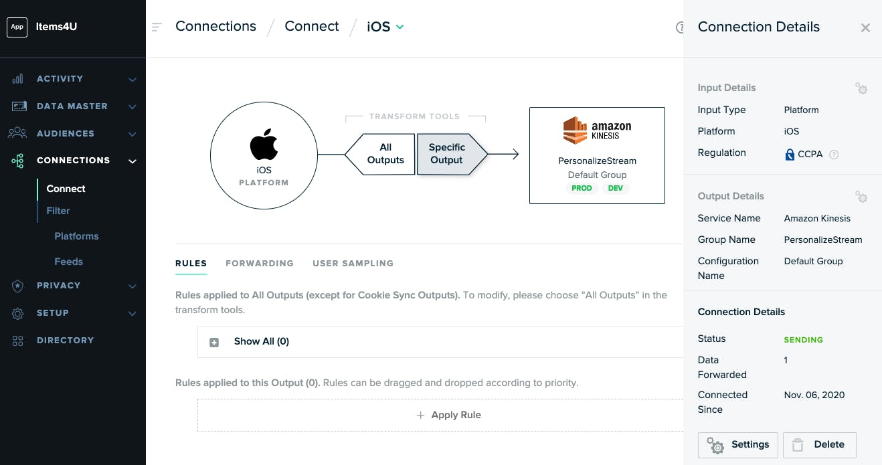Click the PersonalizeStream group name value
Viewport: 882px width, 465px height.
point(823,240)
